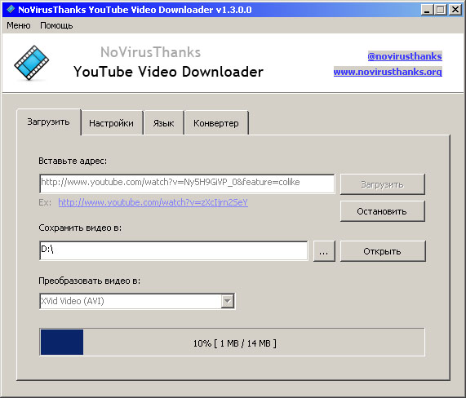Viewport: 466px width, 398px height.
Task: Click the video URL address field
Action: click(x=187, y=184)
